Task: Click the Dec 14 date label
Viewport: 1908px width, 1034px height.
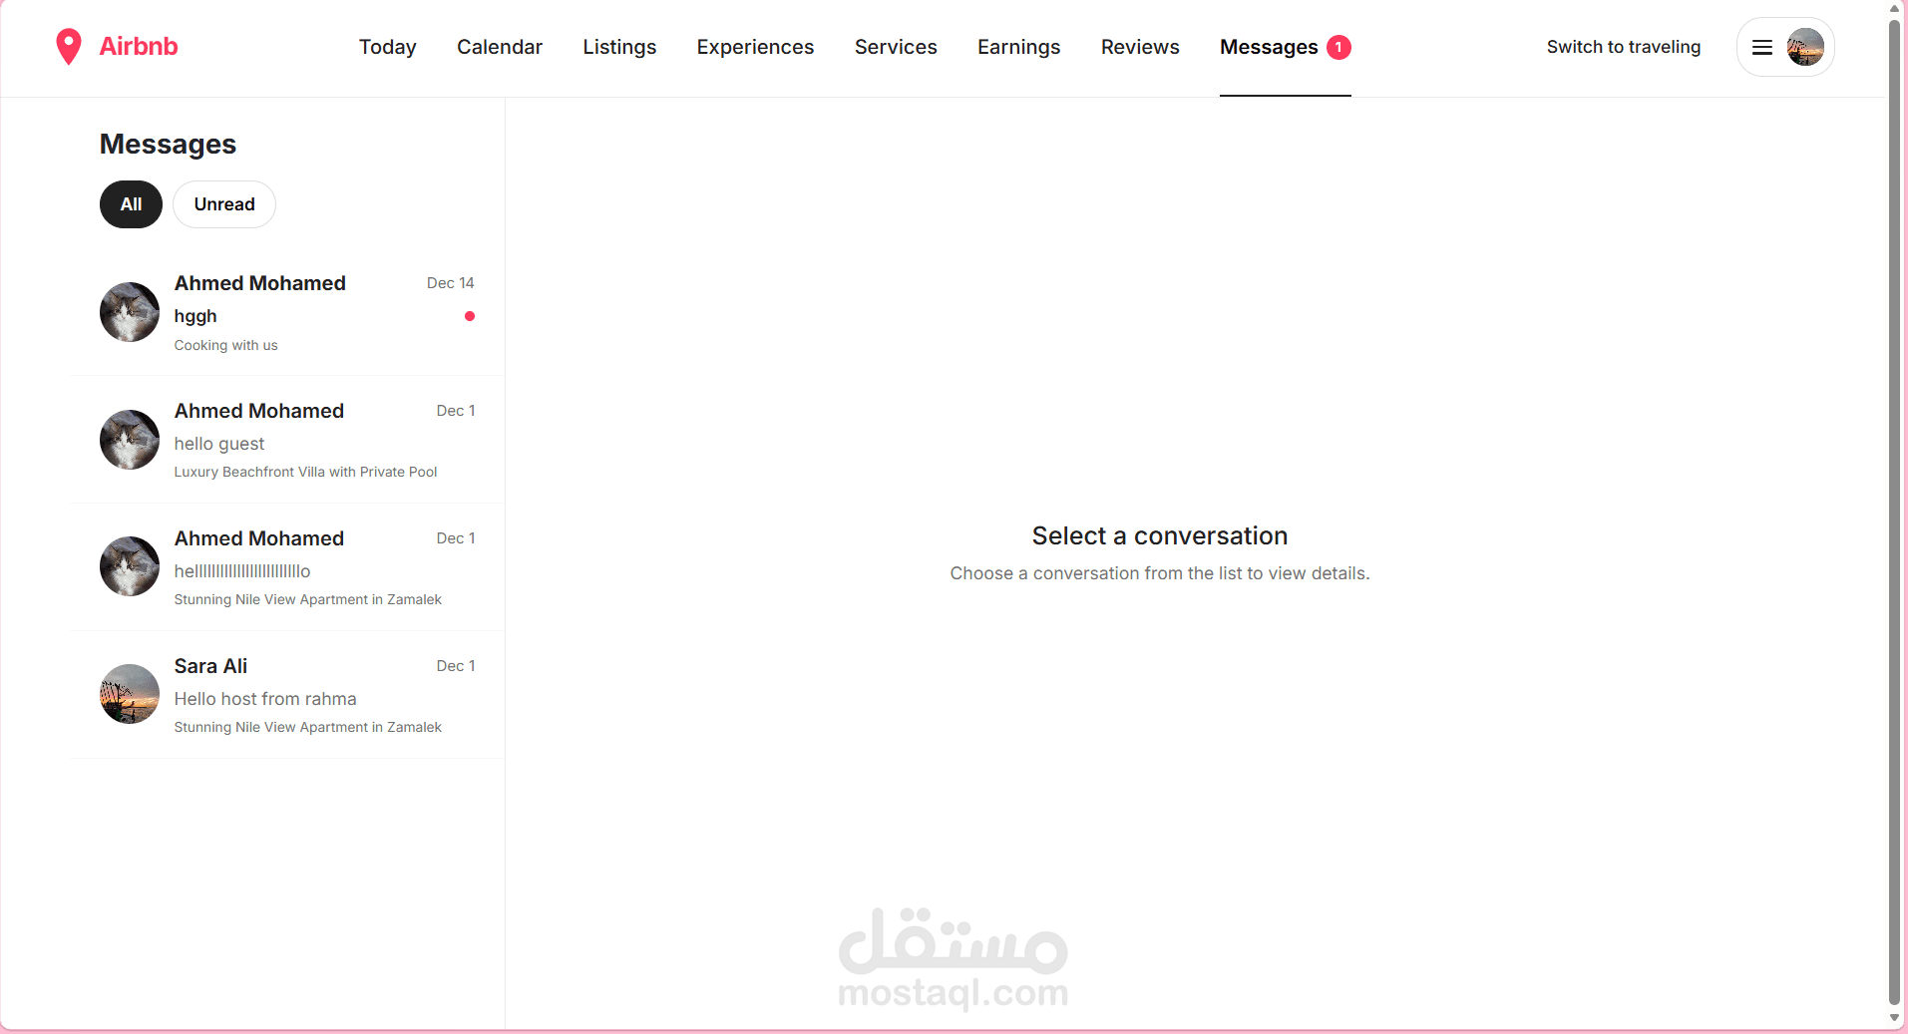Action: 451,283
